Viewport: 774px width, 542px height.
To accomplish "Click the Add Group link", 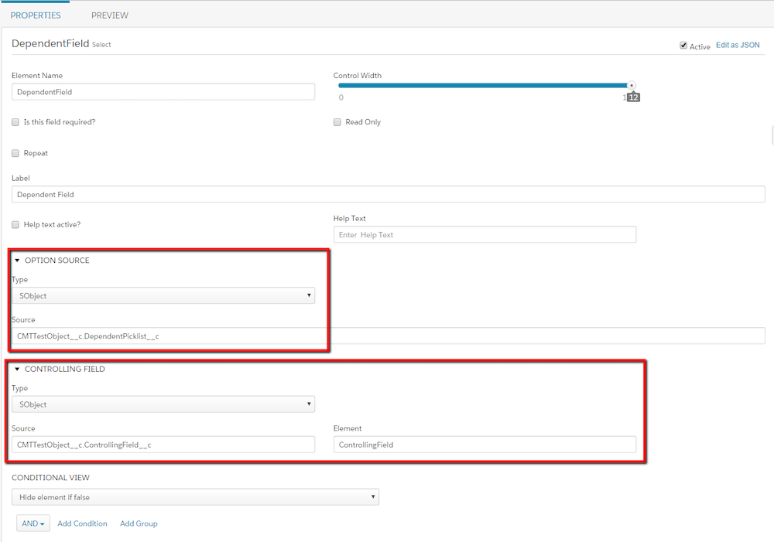I will (x=139, y=523).
